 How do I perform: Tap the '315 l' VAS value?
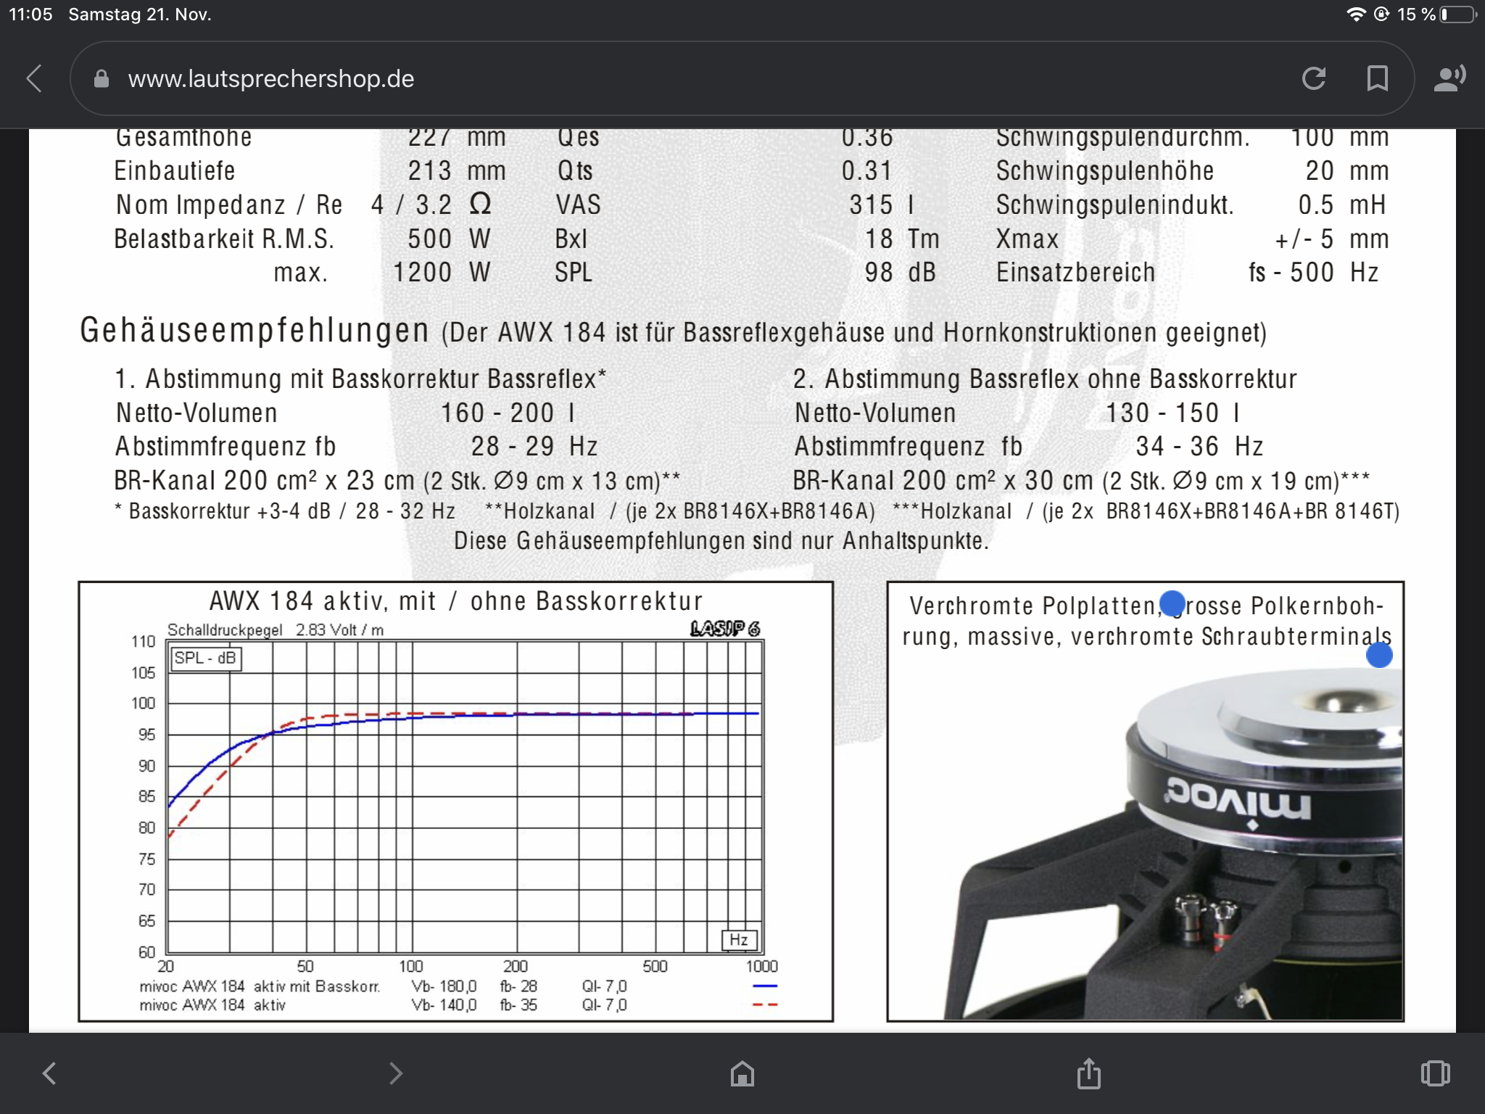882,205
